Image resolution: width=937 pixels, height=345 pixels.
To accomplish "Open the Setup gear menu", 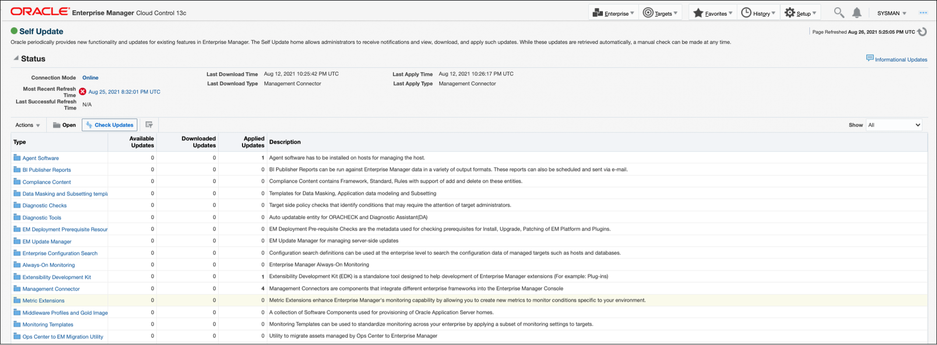I will coord(800,13).
